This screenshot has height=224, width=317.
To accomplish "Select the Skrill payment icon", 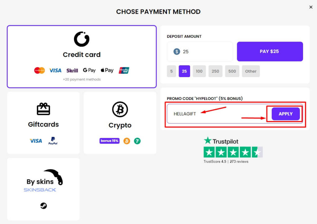I will click(72, 70).
